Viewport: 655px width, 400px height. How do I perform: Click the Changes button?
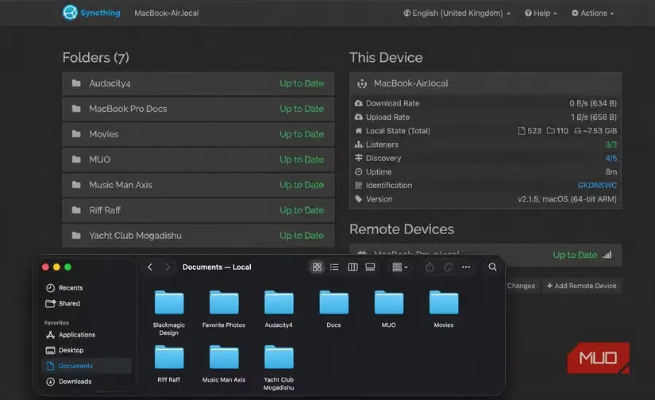point(521,286)
